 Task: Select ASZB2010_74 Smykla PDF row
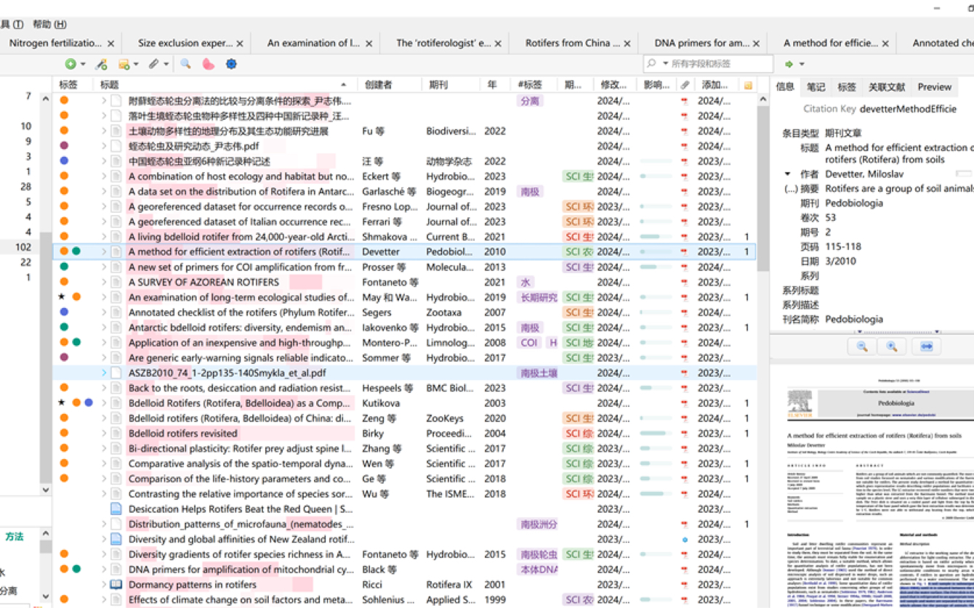coord(403,373)
